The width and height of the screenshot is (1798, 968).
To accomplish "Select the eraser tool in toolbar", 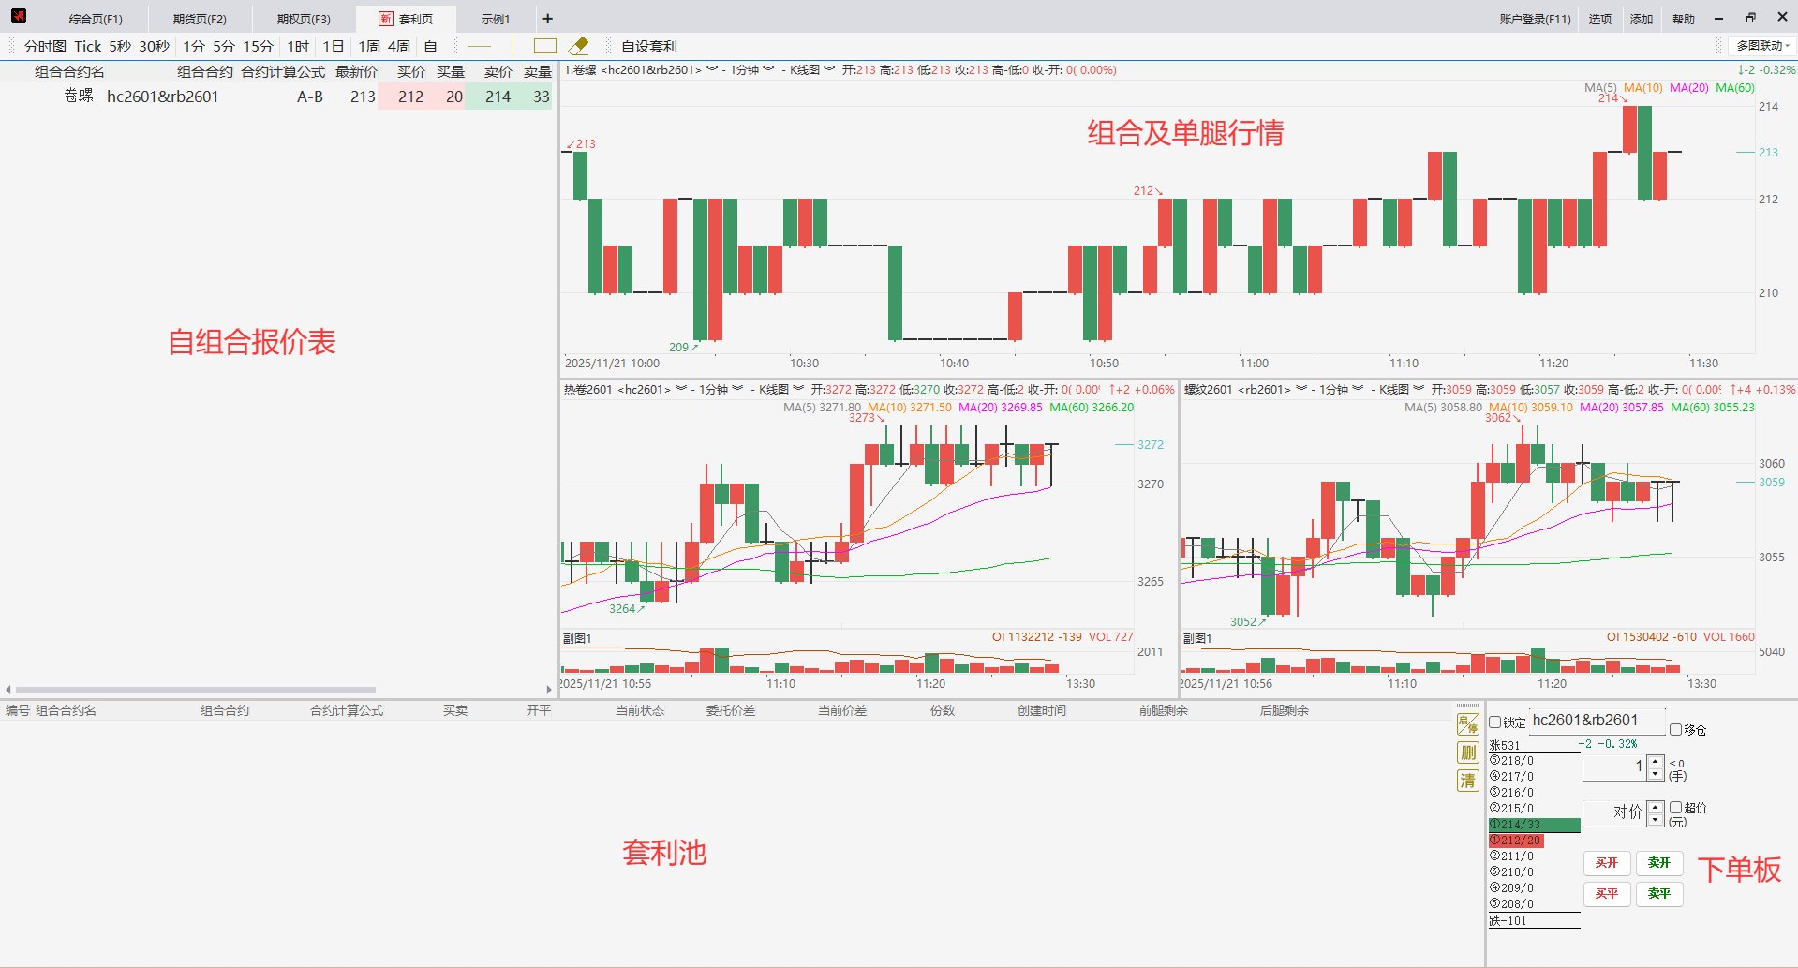I will [578, 46].
